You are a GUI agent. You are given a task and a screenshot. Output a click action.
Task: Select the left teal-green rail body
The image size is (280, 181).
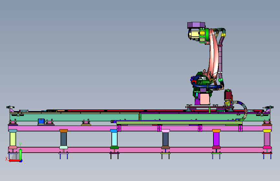coord(75,117)
